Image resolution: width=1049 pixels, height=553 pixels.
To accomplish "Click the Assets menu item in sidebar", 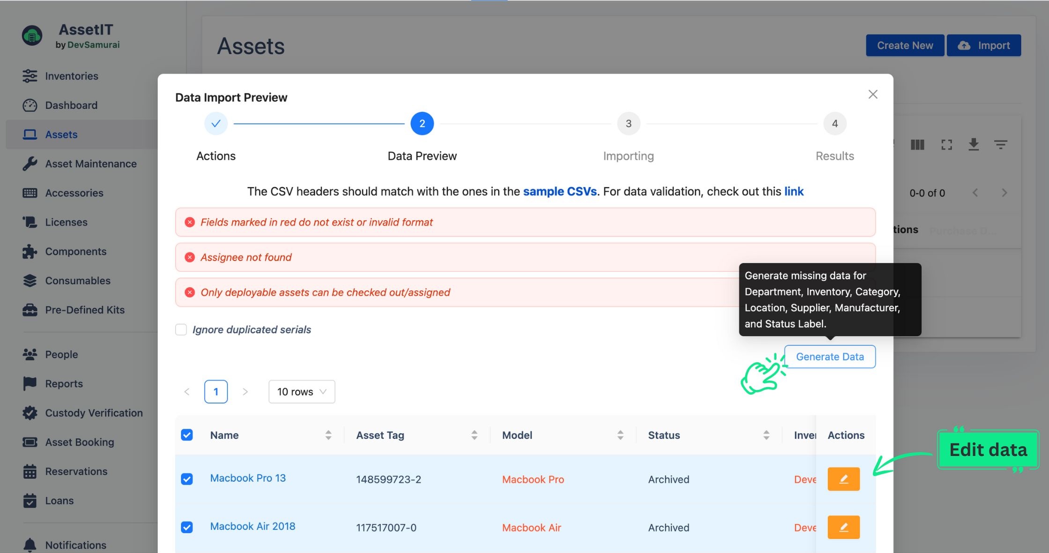I will [x=61, y=134].
